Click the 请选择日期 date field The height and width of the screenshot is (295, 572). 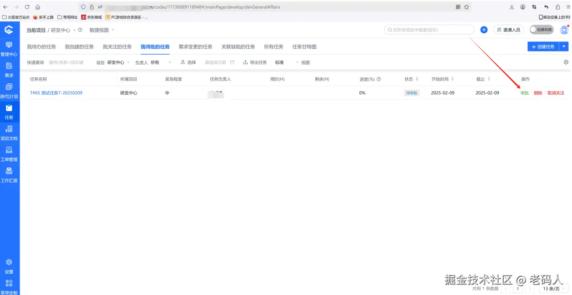215,62
